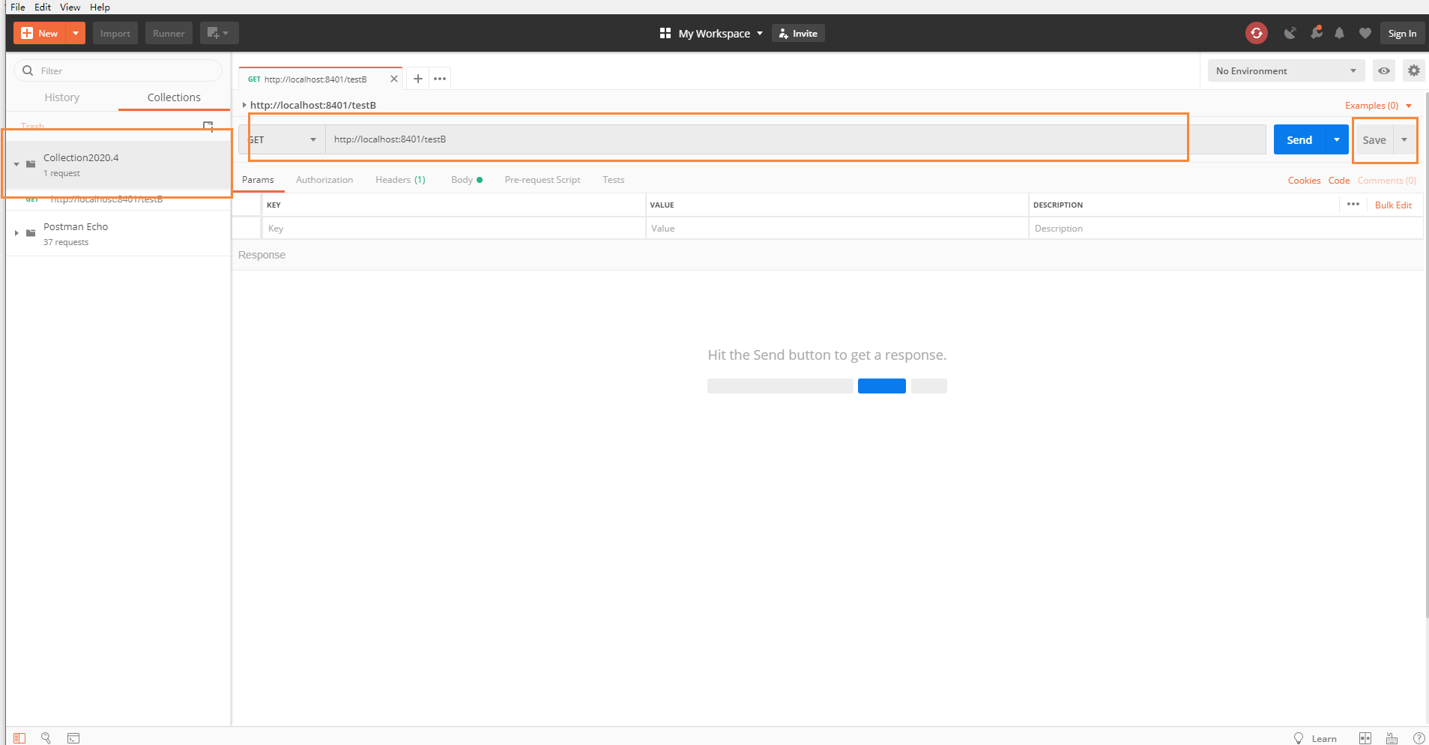Toggle two-pane view at bottom right
Screen dimensions: 1429x745
pos(1365,738)
